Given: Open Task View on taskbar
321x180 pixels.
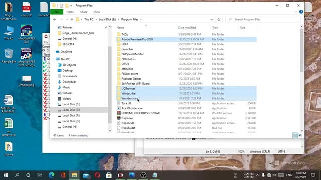Looking at the screenshot, I should [39, 175].
